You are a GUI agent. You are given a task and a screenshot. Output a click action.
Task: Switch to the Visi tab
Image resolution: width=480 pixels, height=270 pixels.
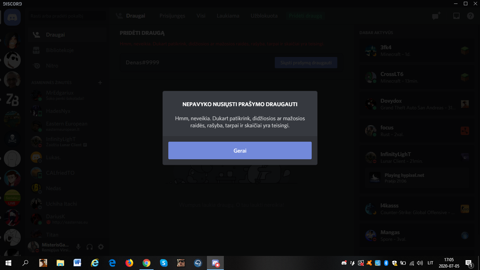(x=201, y=16)
